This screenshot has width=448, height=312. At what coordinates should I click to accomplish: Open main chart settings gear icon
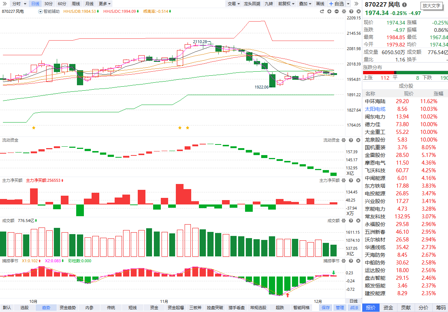tap(344, 11)
